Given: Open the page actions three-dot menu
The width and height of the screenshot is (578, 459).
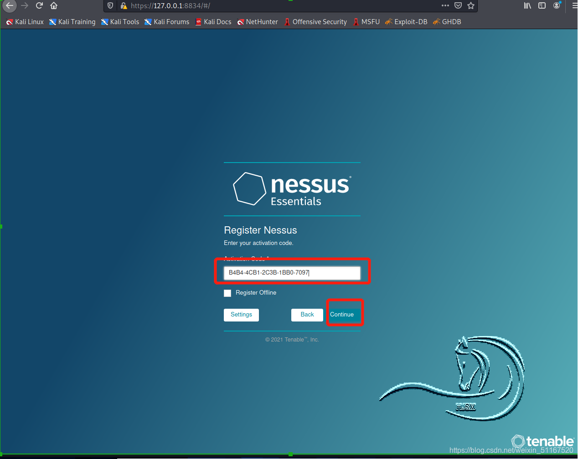Looking at the screenshot, I should pos(445,6).
